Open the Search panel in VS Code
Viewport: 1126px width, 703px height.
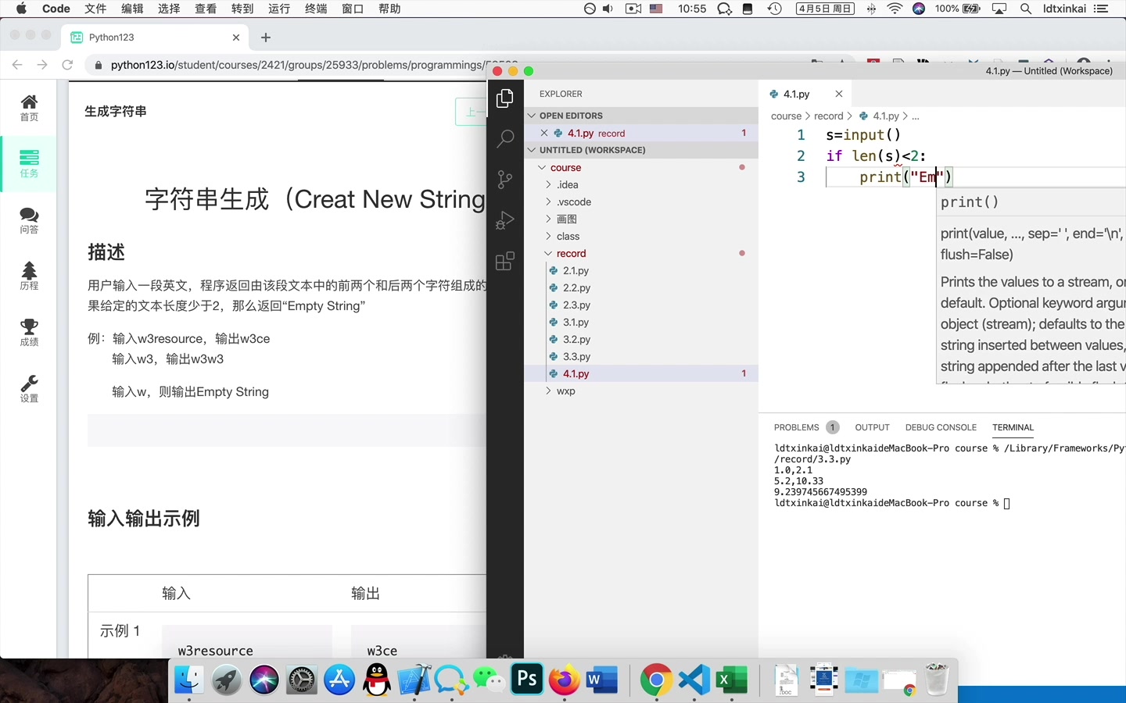click(x=504, y=138)
